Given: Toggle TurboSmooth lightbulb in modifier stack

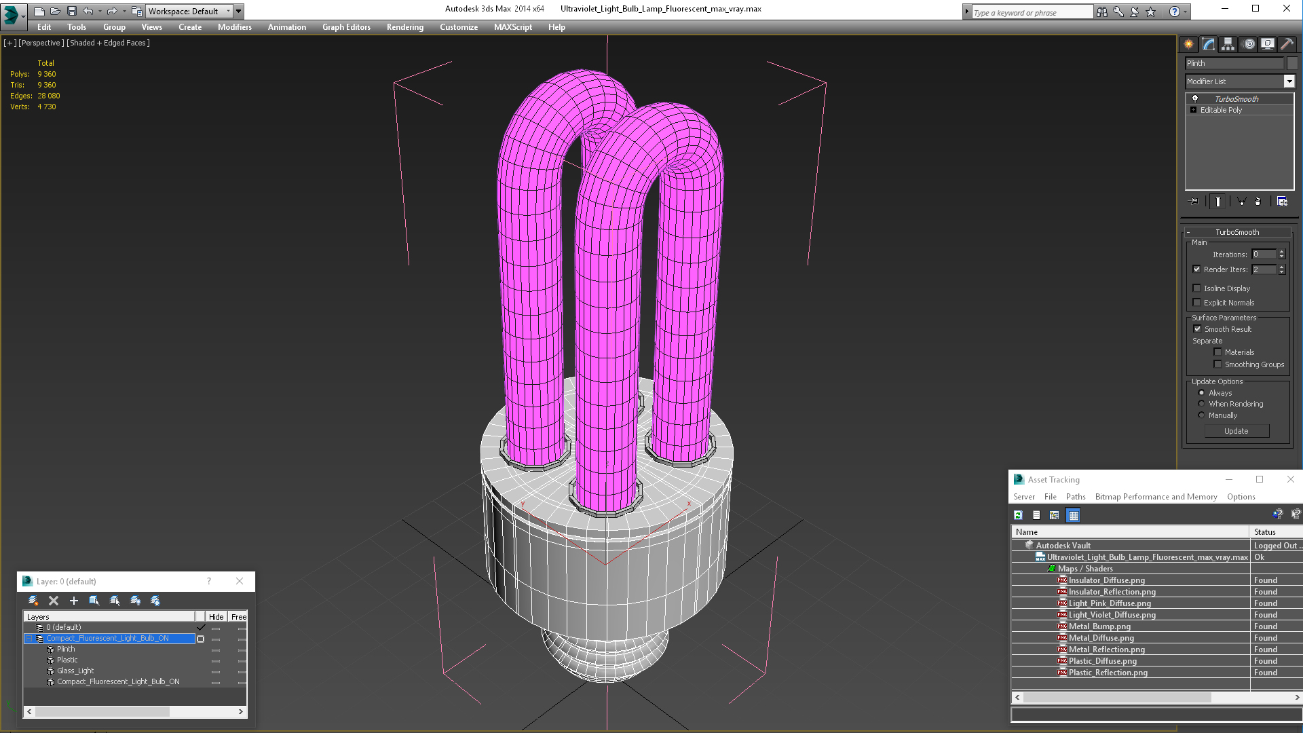Looking at the screenshot, I should (1195, 99).
